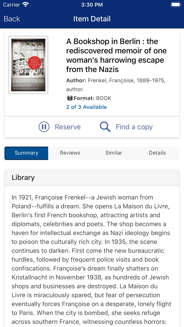Tap the summary description paragraph
The width and height of the screenshot is (184, 327).
91,260
